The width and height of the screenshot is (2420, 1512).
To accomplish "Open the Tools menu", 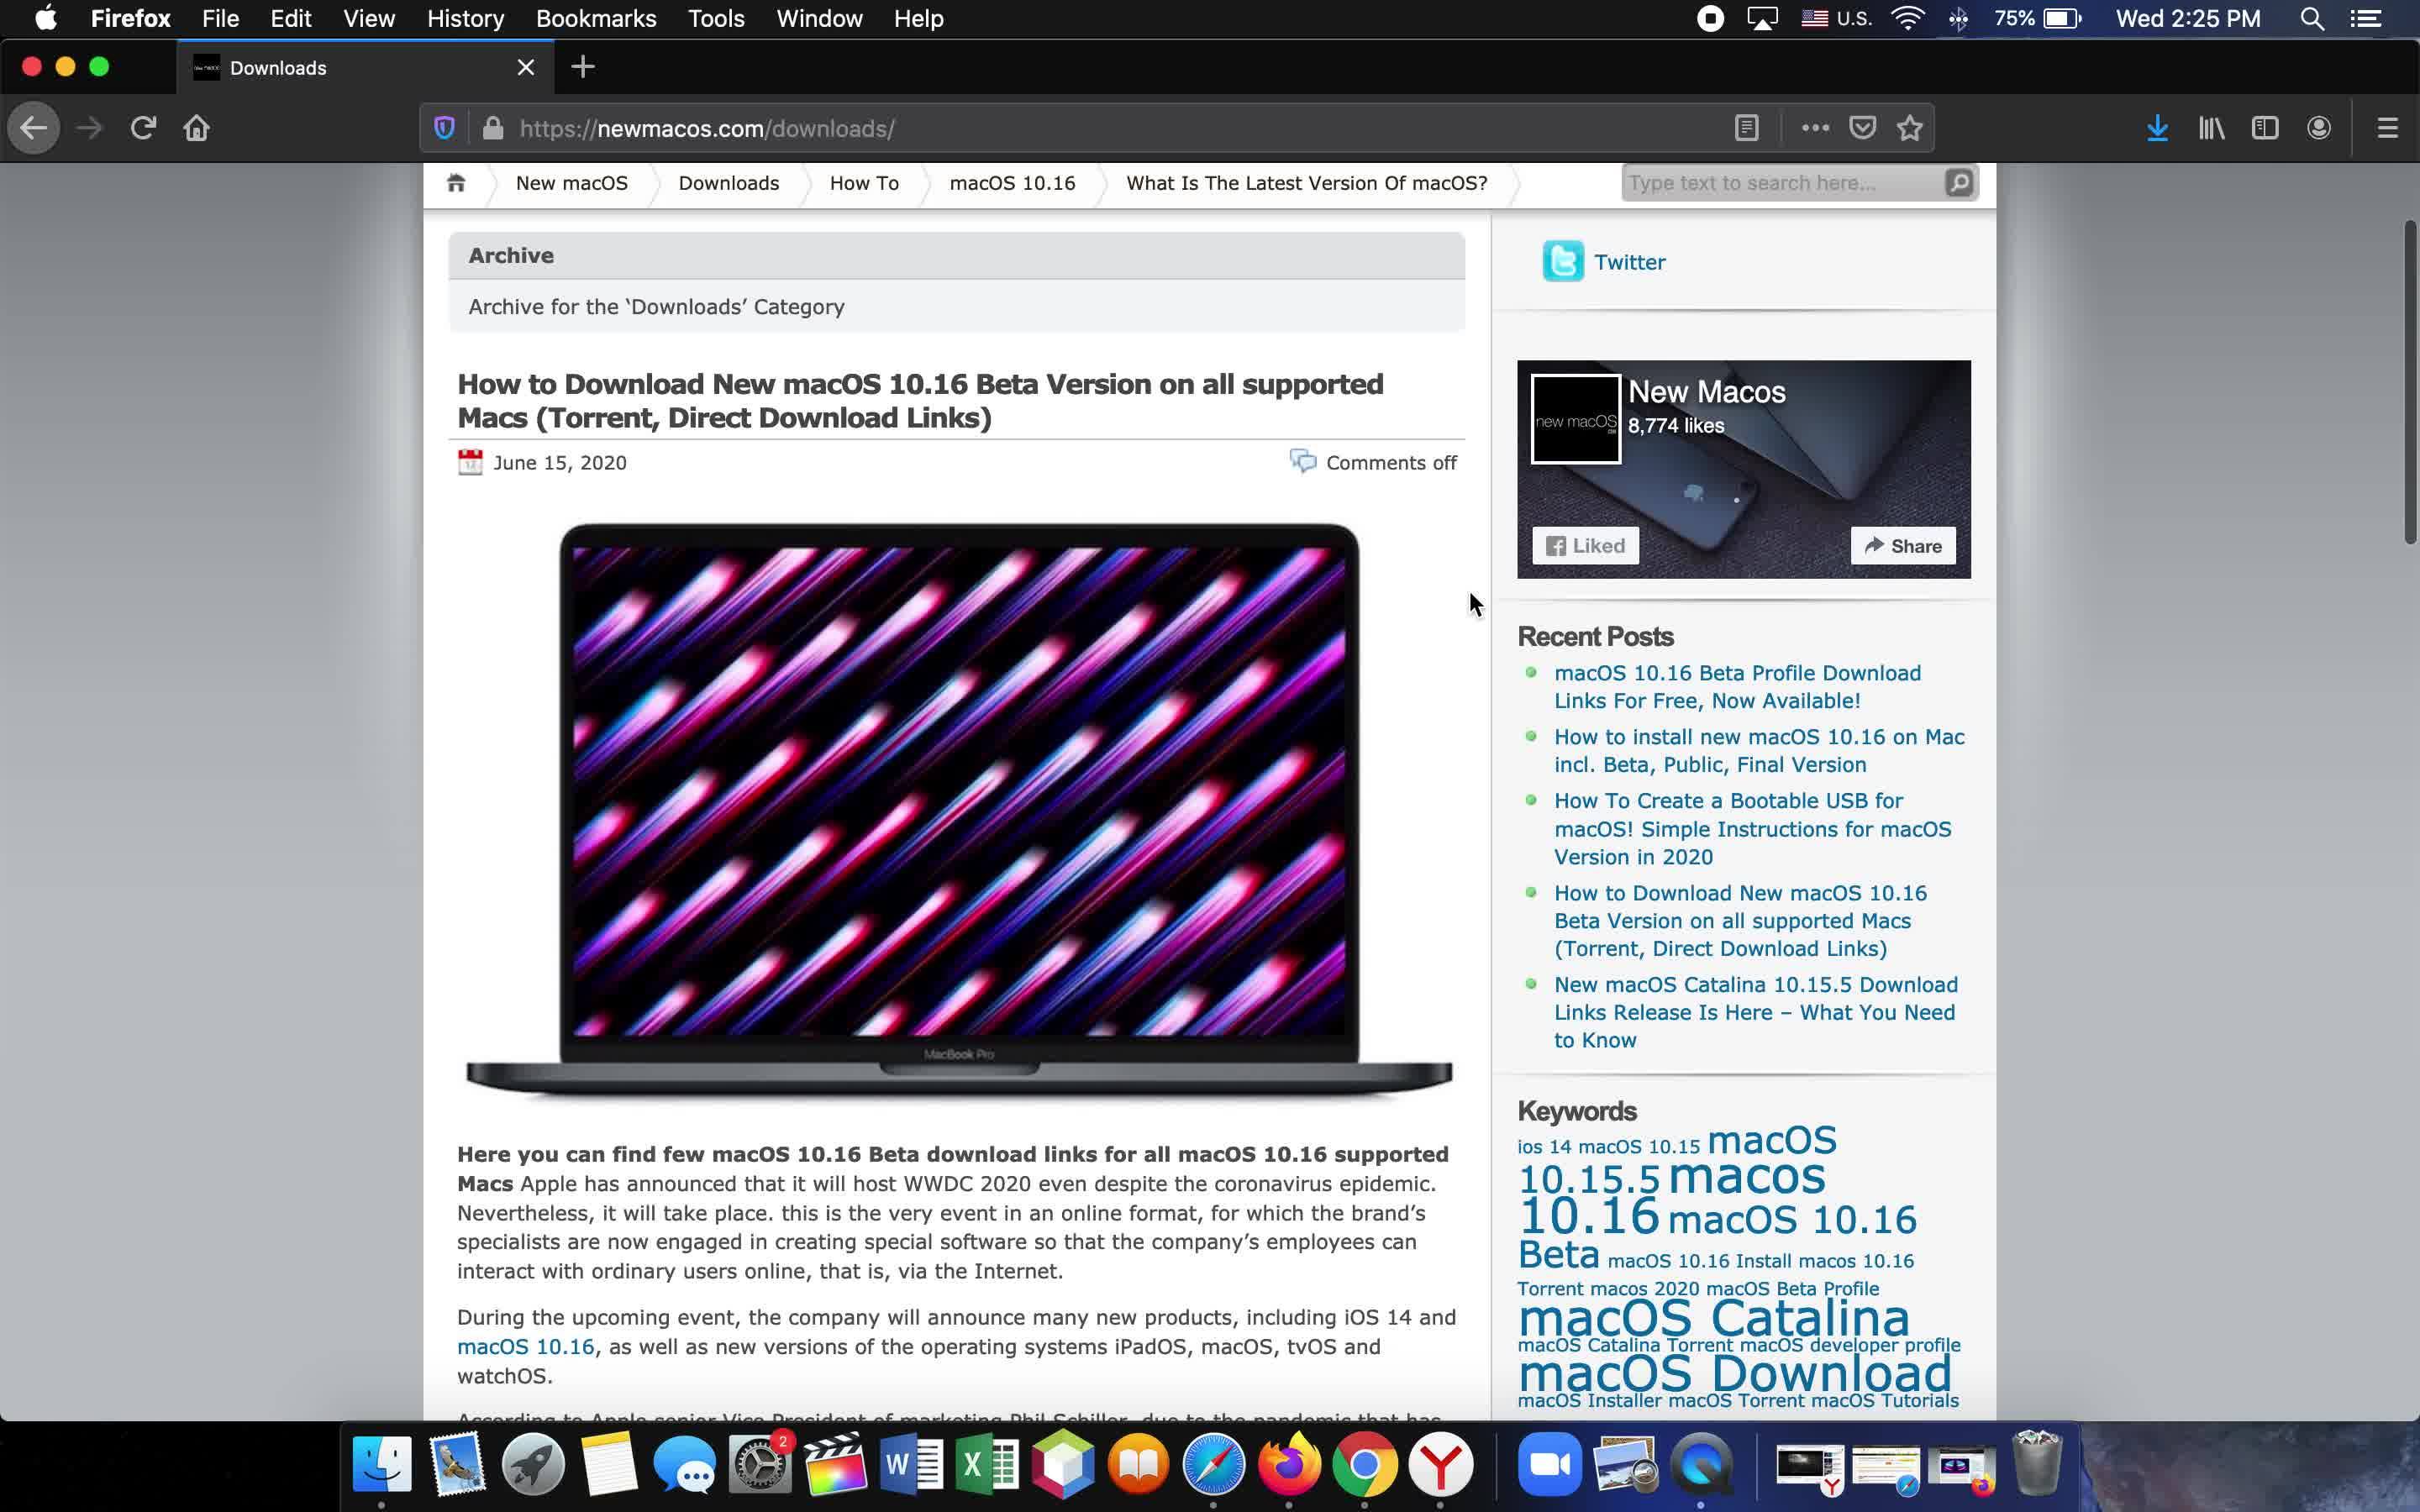I will tap(716, 19).
